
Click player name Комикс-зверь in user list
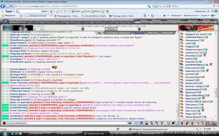194,86
